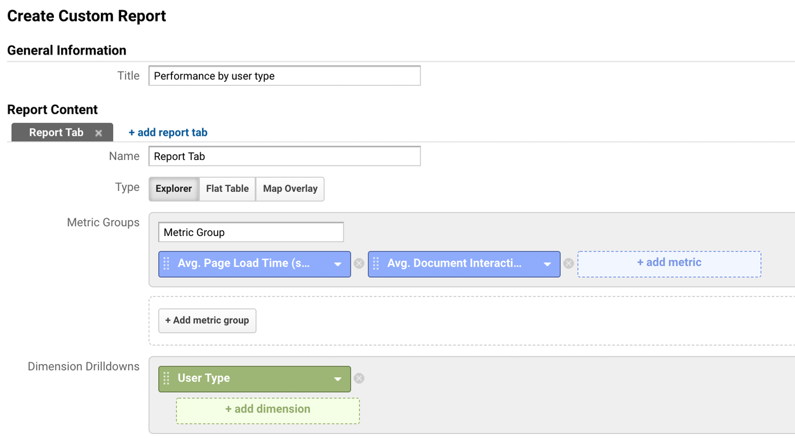
Task: Edit the Metric Group name field
Action: tap(250, 232)
